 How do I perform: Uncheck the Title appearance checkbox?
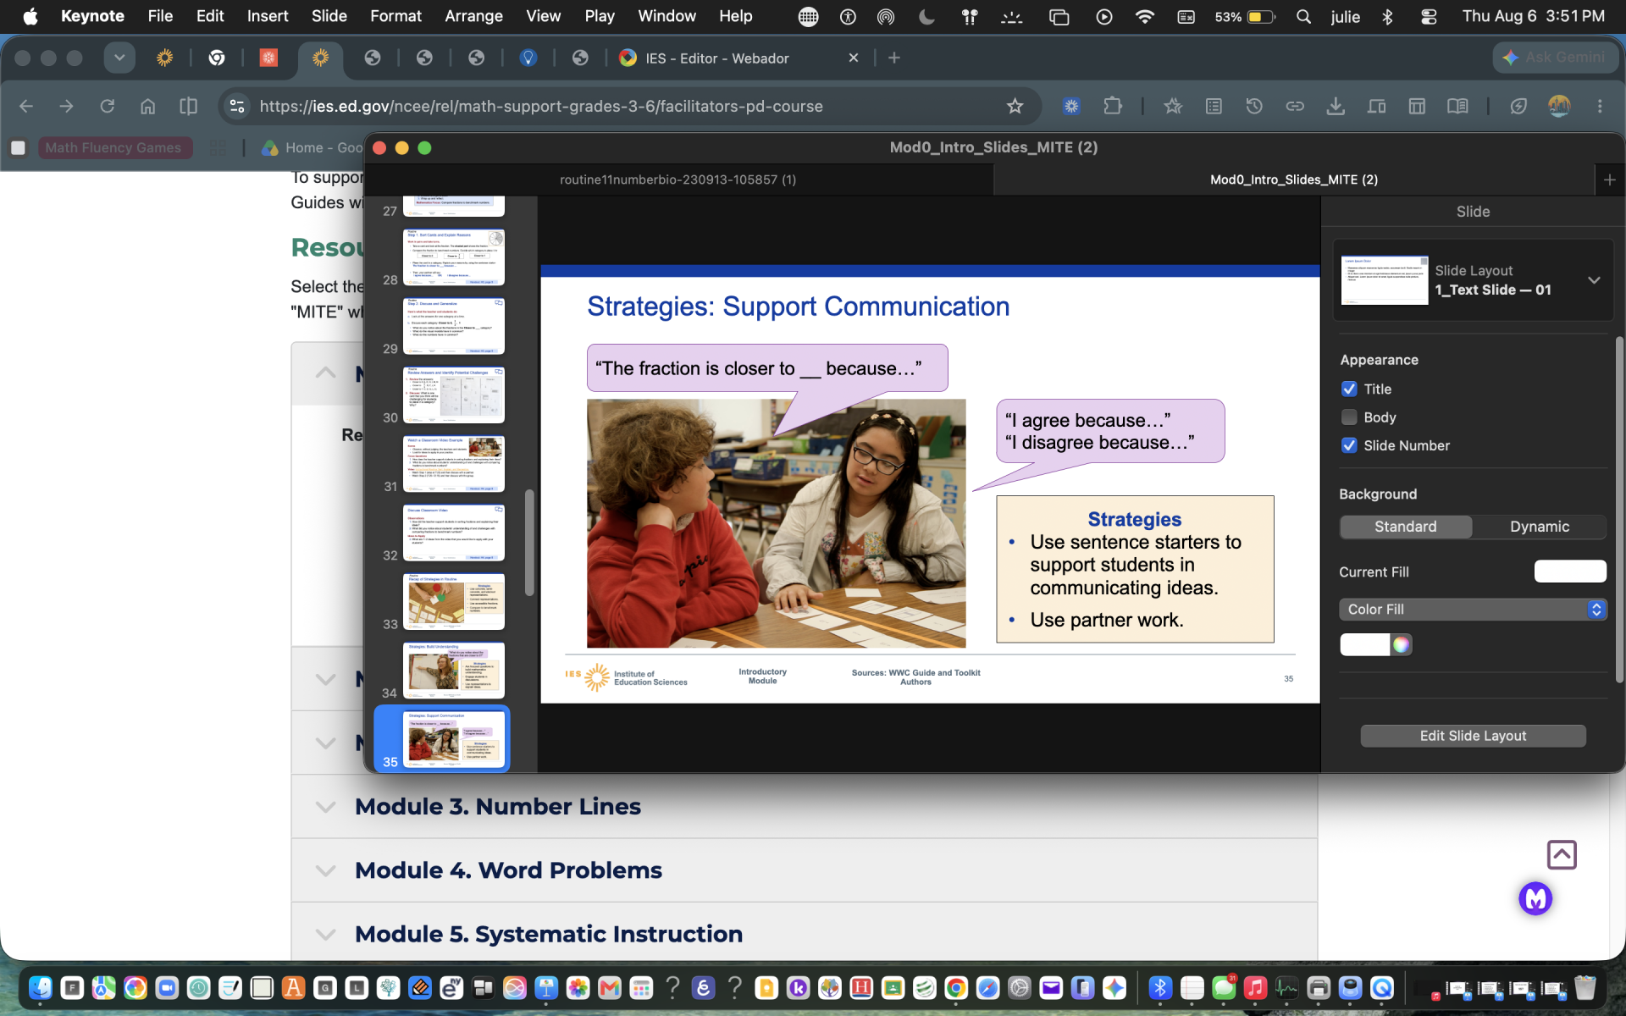(x=1349, y=389)
